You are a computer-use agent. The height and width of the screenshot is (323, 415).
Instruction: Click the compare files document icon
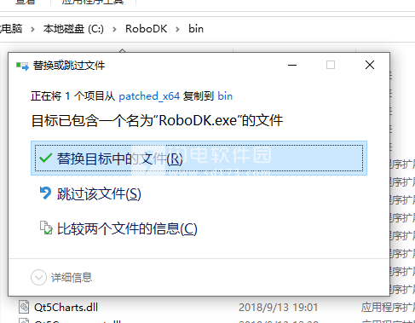point(46,228)
